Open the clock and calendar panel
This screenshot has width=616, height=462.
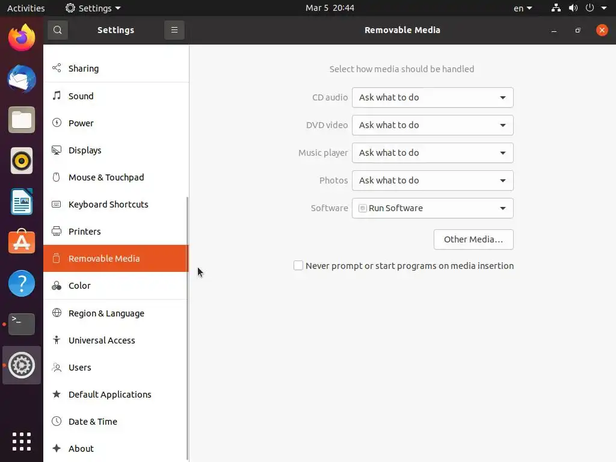330,8
